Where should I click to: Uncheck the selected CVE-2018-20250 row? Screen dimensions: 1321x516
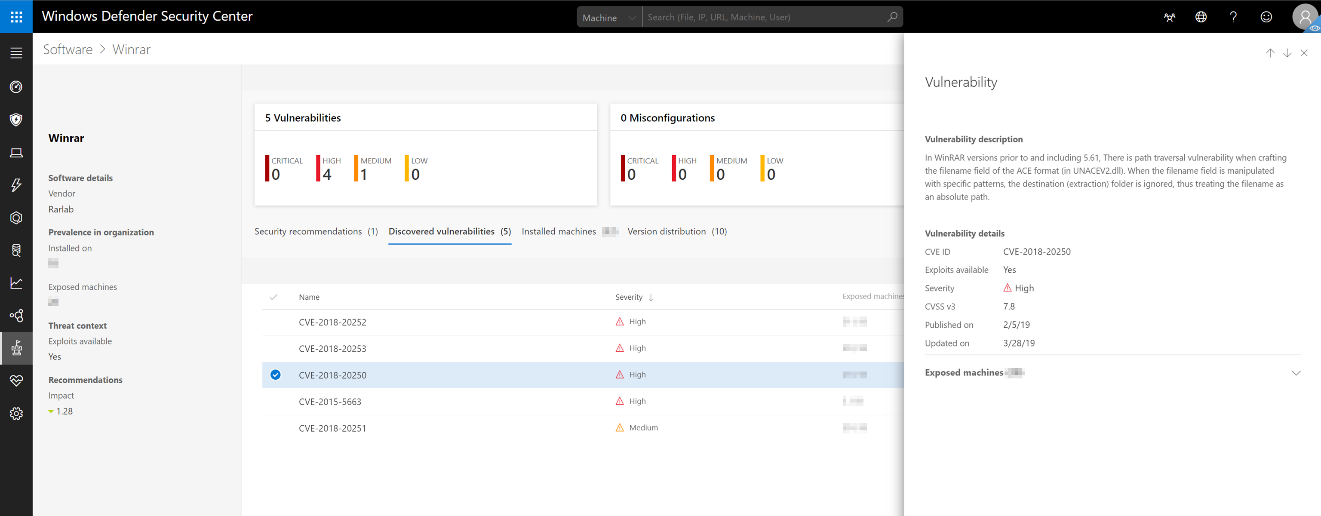coord(275,375)
